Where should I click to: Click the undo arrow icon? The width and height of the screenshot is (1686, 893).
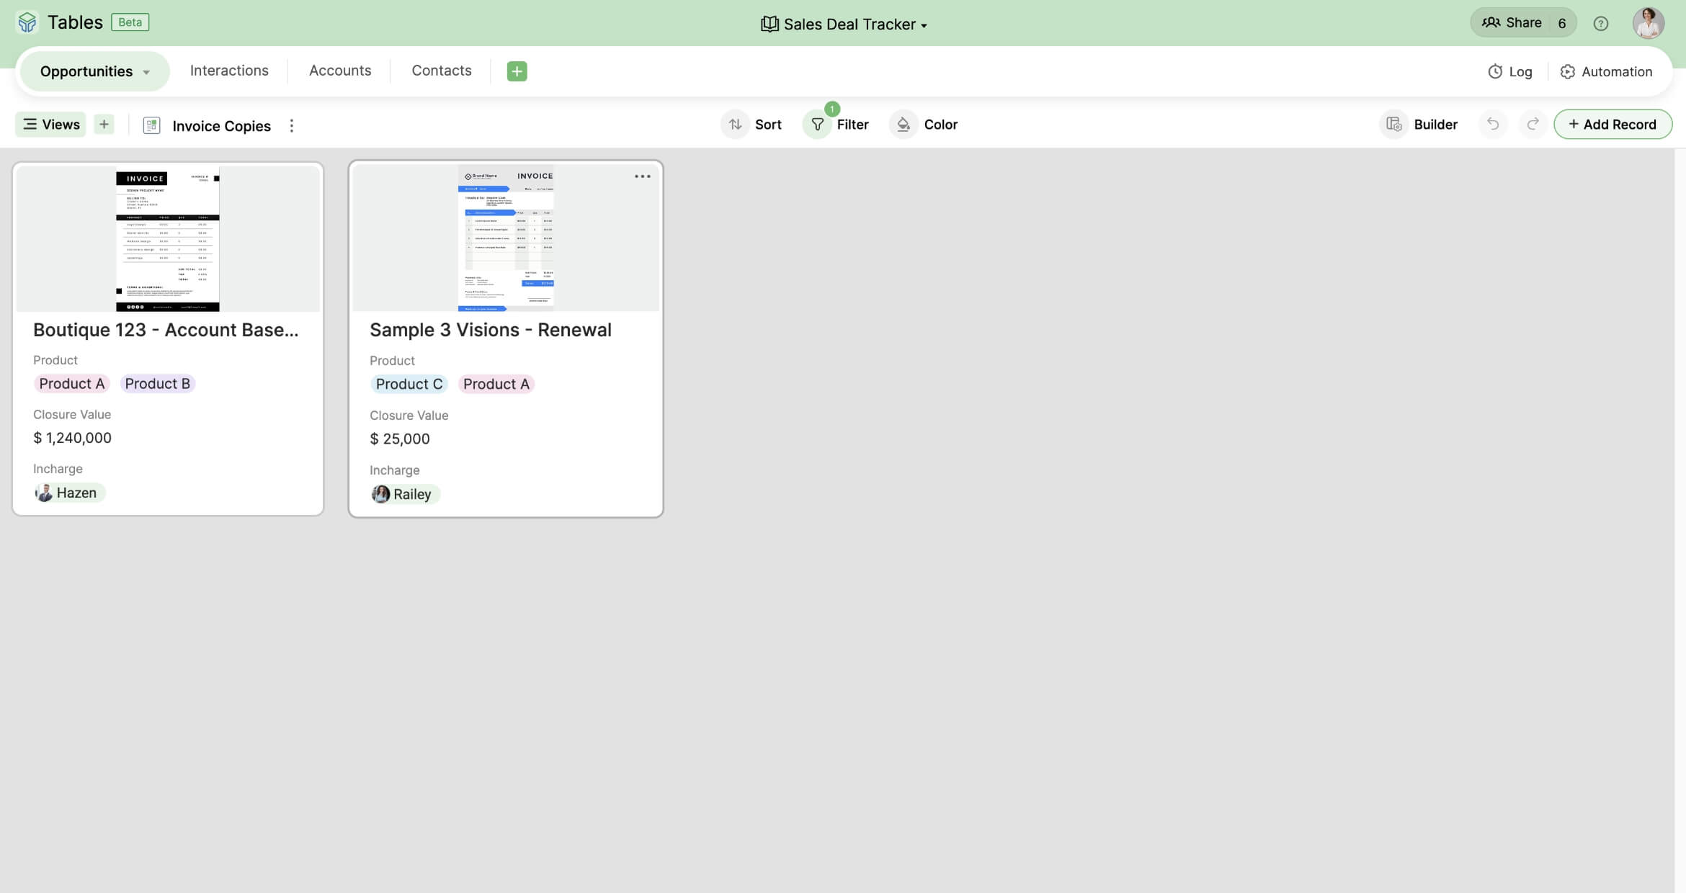(x=1493, y=125)
